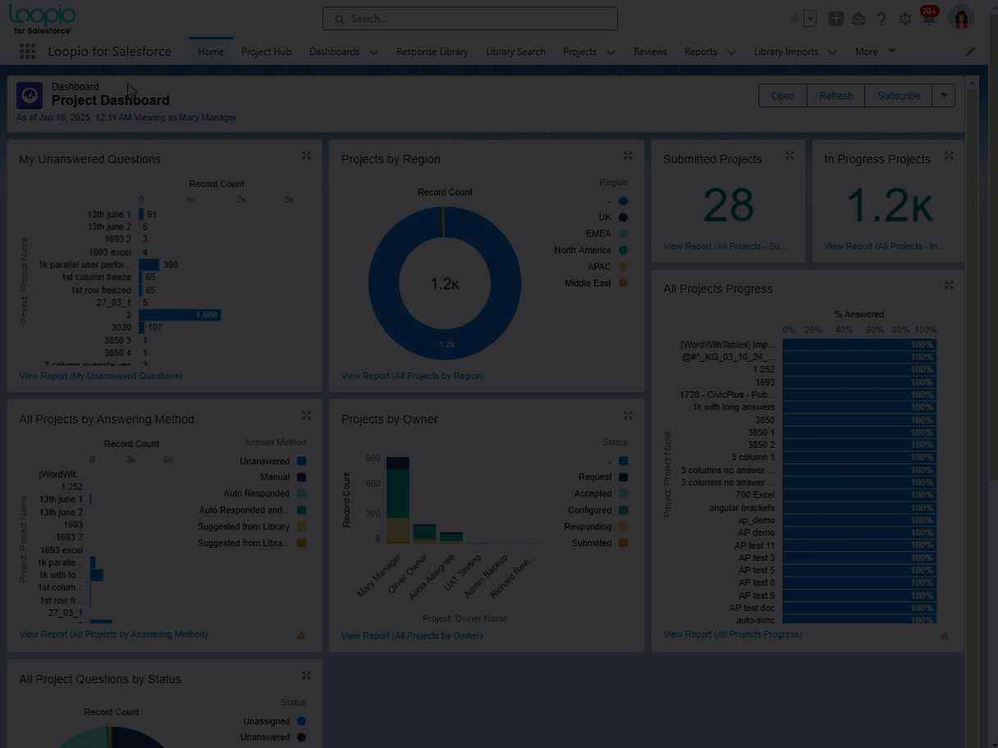
Task: Expand the More navigation menu
Action: (875, 52)
